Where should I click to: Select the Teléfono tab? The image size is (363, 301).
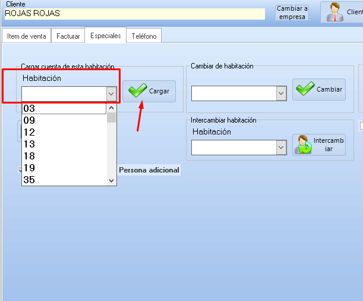point(144,36)
